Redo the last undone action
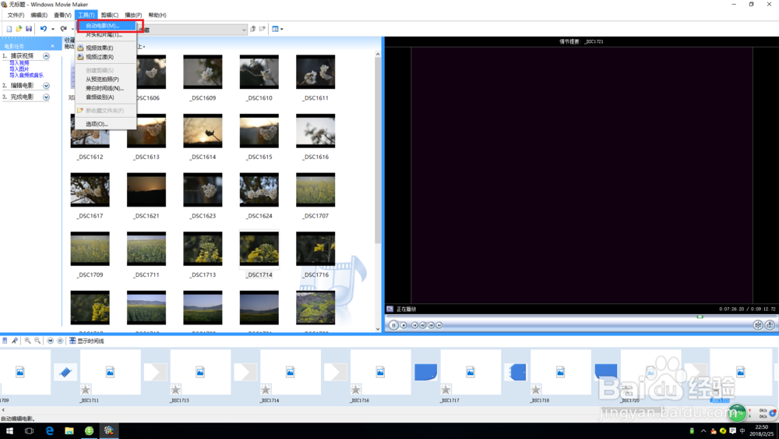The image size is (779, 439). [x=63, y=29]
